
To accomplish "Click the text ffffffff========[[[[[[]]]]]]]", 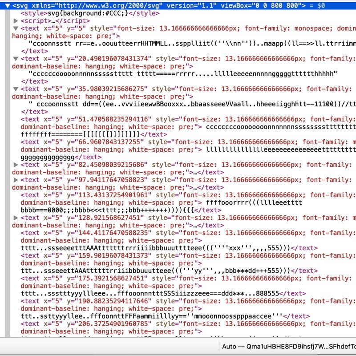I will pos(80,134).
